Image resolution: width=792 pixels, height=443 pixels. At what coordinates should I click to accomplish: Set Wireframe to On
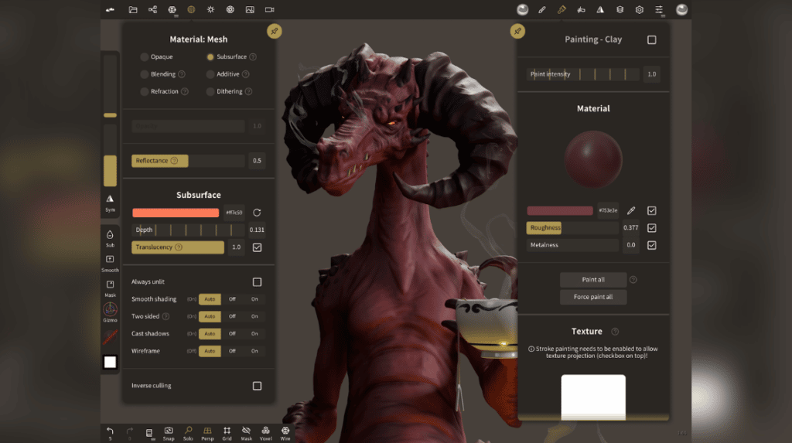pyautogui.click(x=254, y=351)
